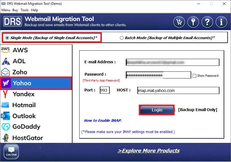231x162 pixels.
Task: Click the HostGator mascot icon
Action: tap(6, 138)
